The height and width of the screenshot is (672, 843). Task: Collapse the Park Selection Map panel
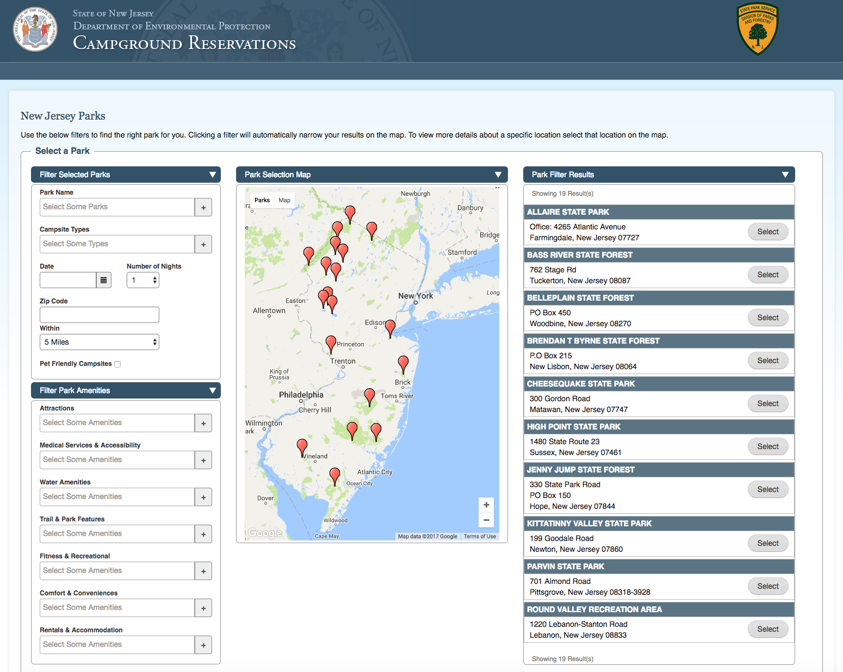pos(498,175)
